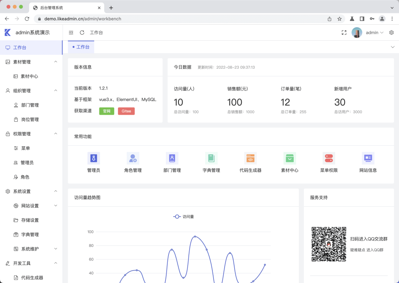The width and height of the screenshot is (399, 283).
Task: Open the tab options chevron at right
Action: click(392, 47)
